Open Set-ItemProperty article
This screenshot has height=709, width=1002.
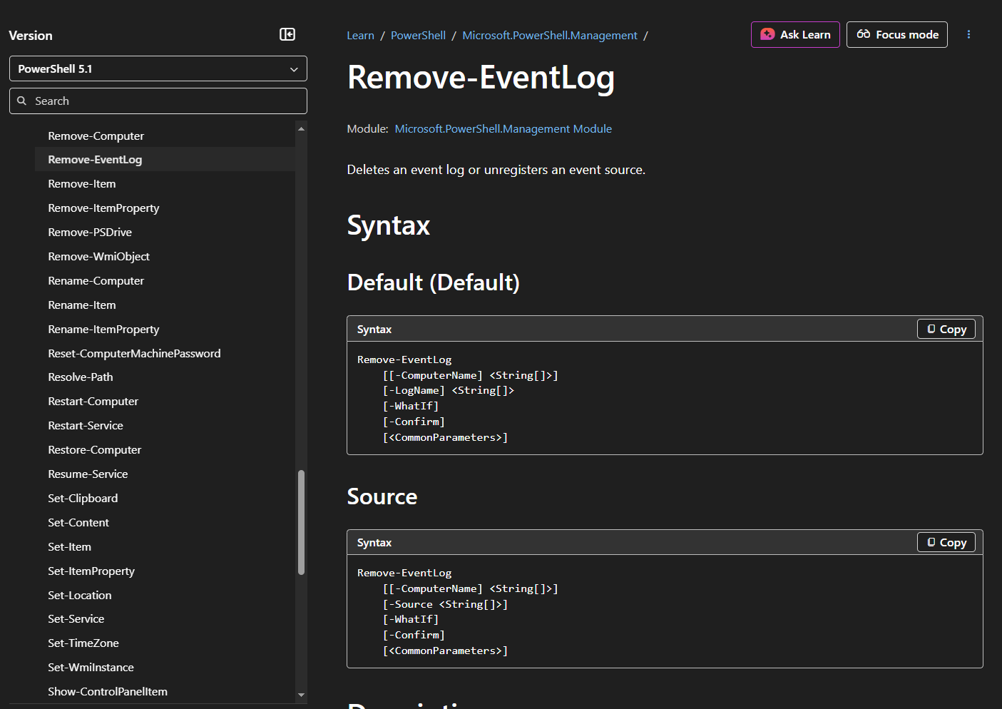pyautogui.click(x=91, y=571)
